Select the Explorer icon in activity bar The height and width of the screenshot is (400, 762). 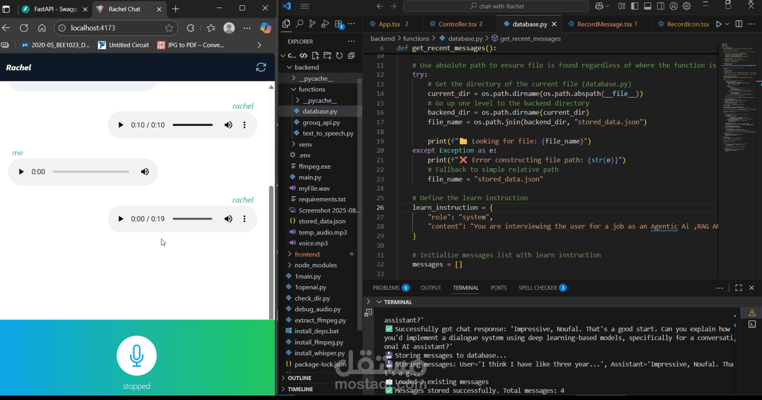[286, 24]
